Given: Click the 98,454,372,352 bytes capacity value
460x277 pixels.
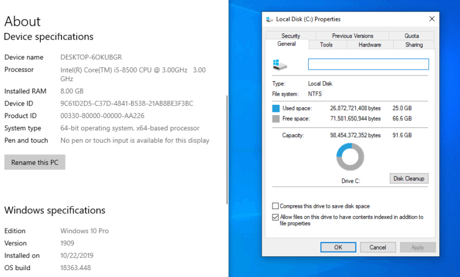Looking at the screenshot, I should coord(355,135).
